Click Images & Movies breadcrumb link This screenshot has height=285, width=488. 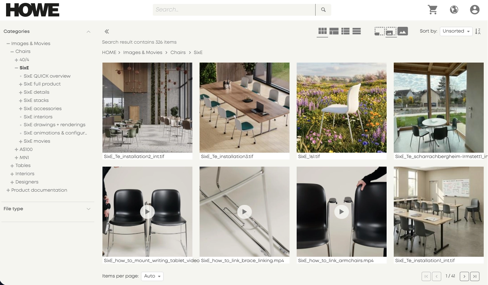point(143,53)
